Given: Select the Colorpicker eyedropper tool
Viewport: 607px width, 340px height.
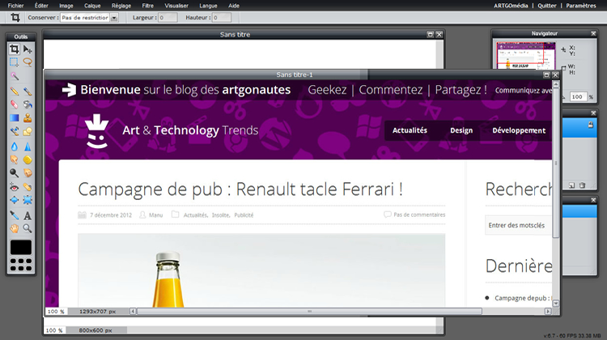Looking at the screenshot, I should [15, 215].
